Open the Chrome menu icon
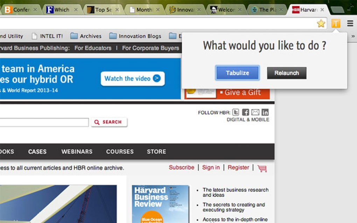This screenshot has width=357, height=223. [350, 23]
